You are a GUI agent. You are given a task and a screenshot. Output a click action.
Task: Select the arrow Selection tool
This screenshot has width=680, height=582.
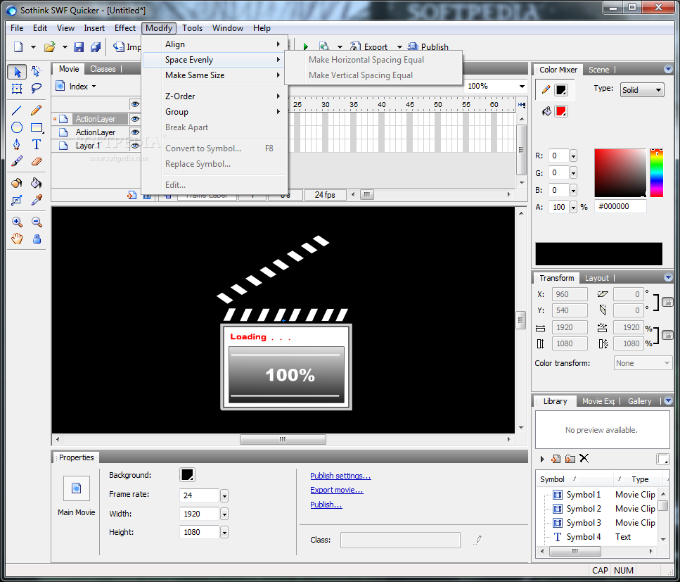coord(17,72)
